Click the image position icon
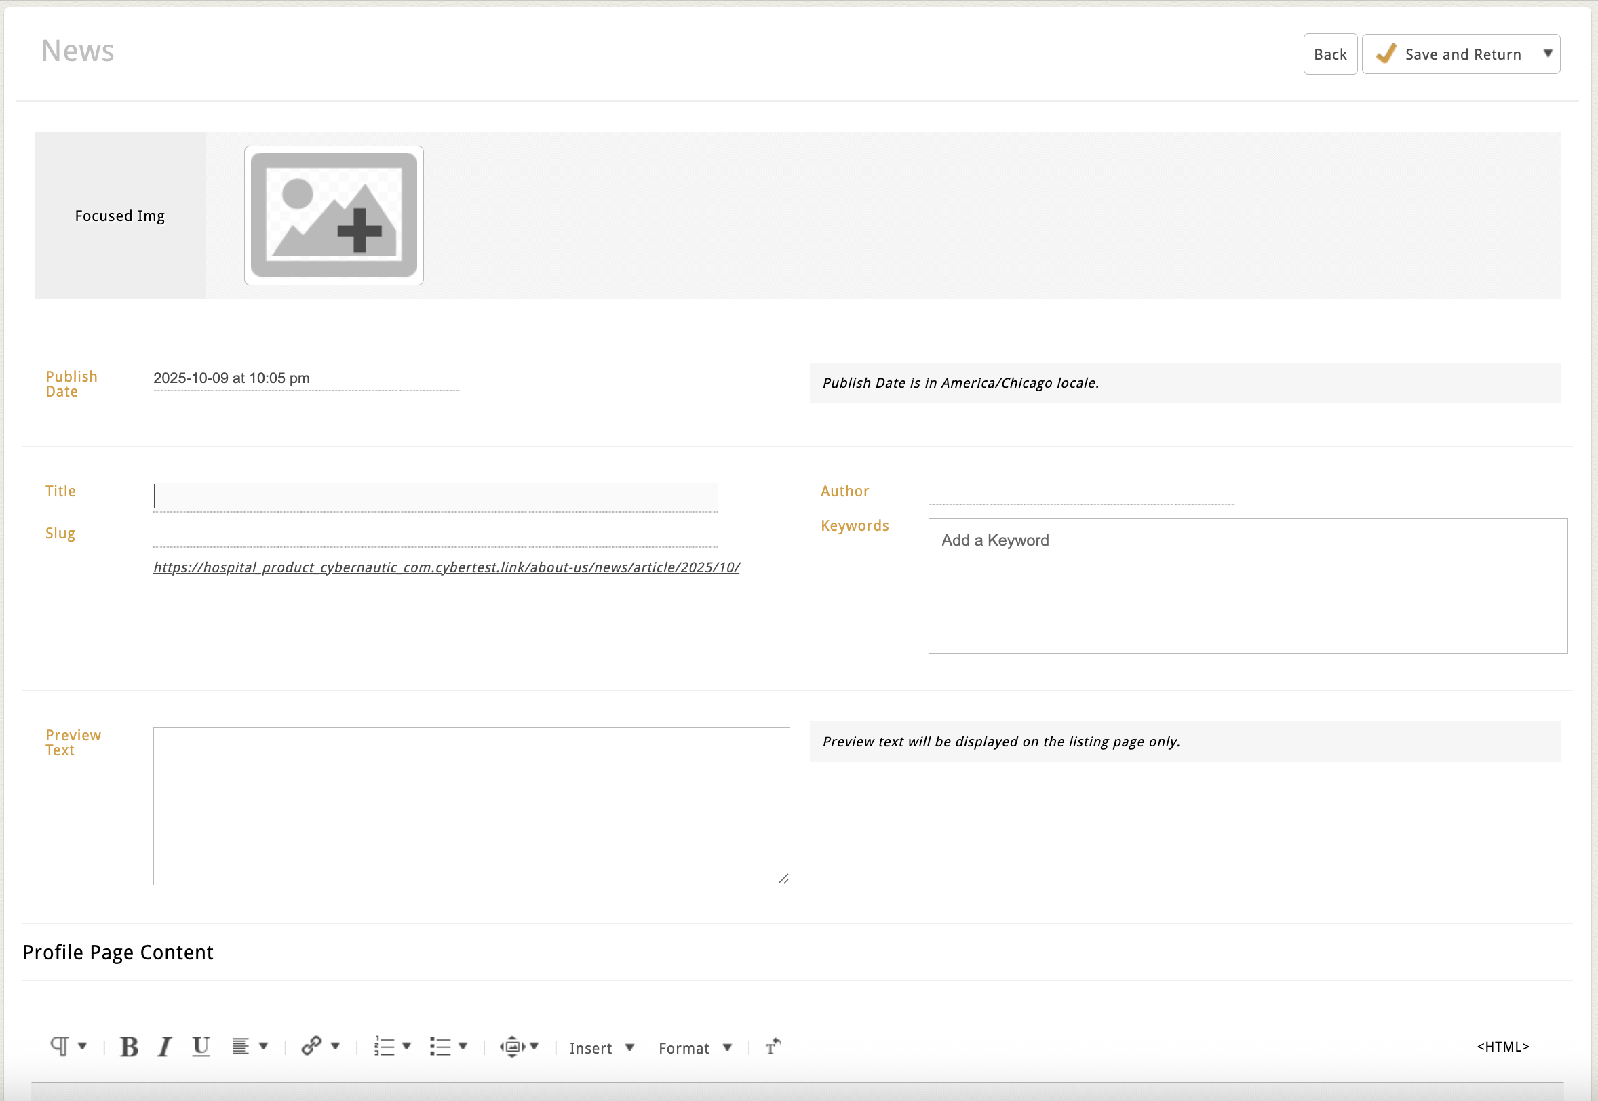Viewport: 1598px width, 1101px height. [x=512, y=1047]
